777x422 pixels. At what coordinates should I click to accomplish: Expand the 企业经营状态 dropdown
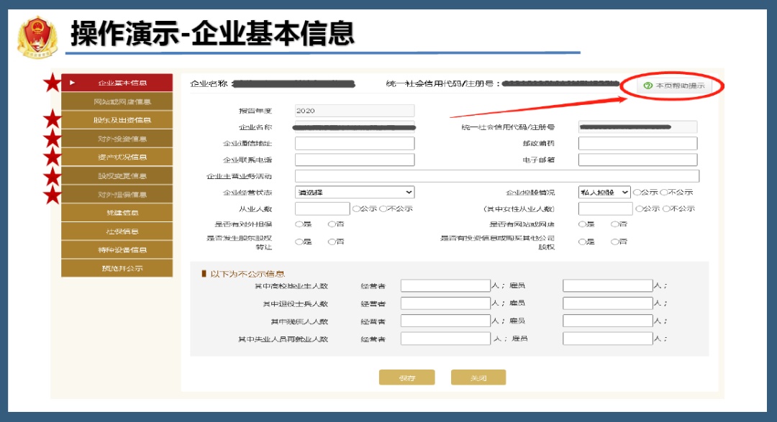pos(355,192)
